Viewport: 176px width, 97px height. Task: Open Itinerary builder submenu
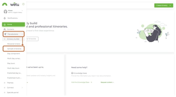13,39
